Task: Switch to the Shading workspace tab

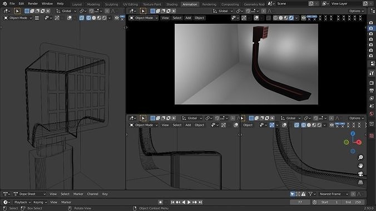Action: (172, 4)
